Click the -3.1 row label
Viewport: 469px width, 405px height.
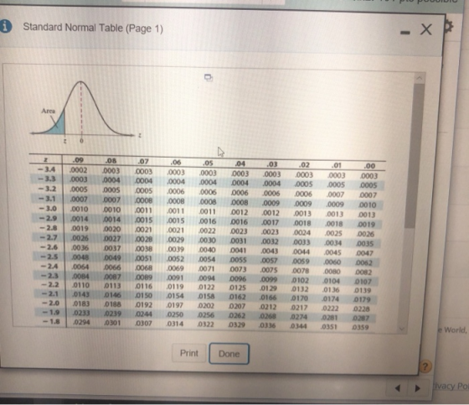point(47,199)
